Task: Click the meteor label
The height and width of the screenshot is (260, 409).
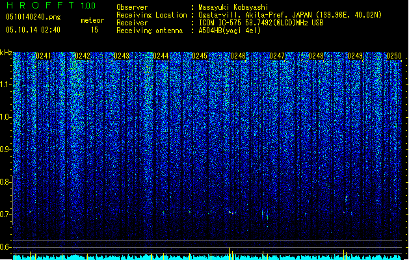Action: pos(92,20)
